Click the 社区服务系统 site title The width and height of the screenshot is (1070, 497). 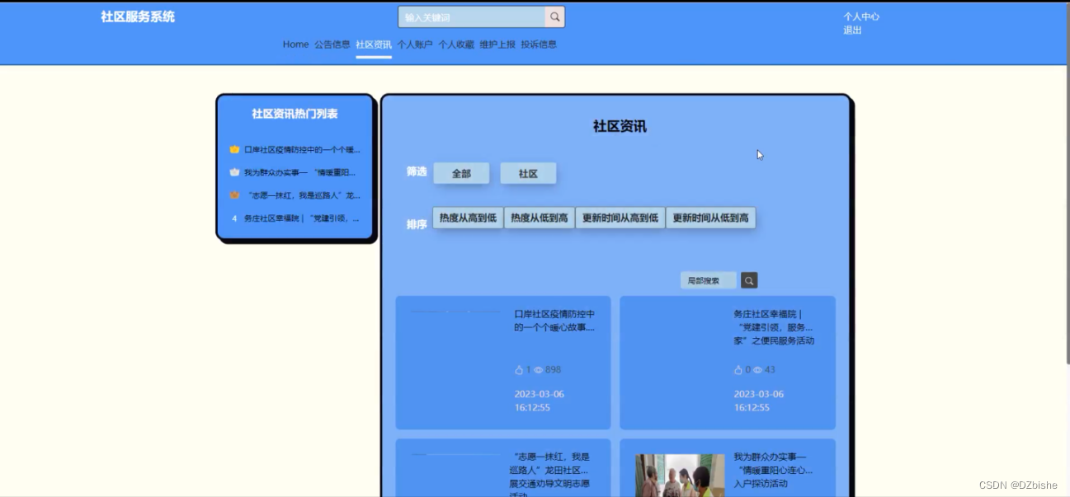click(138, 16)
